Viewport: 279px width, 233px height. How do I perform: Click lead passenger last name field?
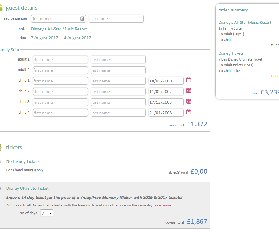coord(116,19)
